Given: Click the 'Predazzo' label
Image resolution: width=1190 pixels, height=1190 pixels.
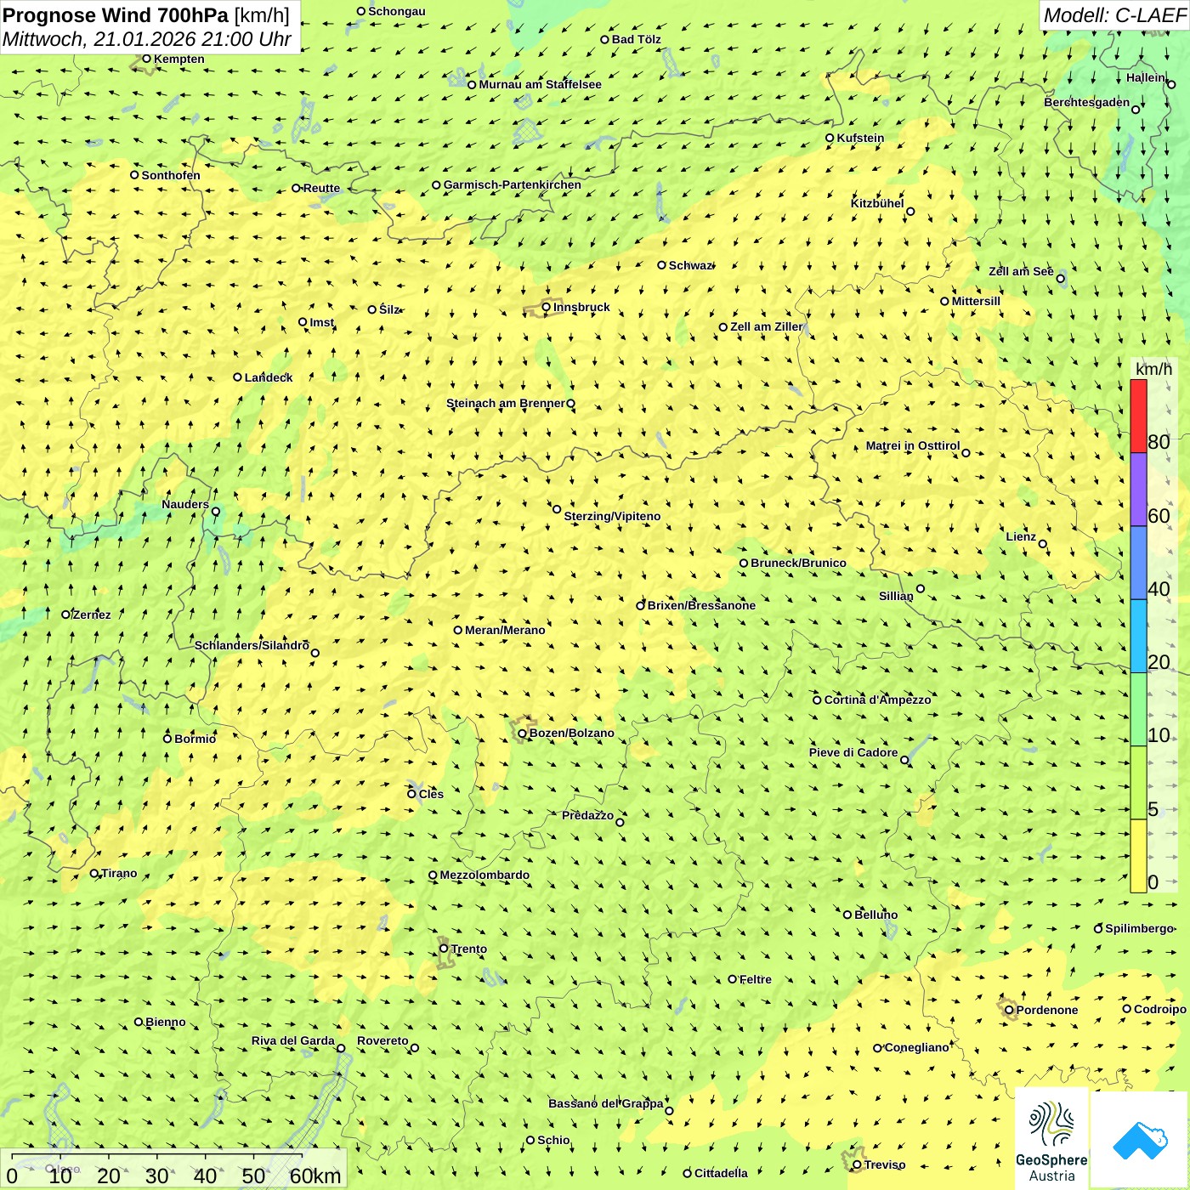Looking at the screenshot, I should pyautogui.click(x=587, y=815).
